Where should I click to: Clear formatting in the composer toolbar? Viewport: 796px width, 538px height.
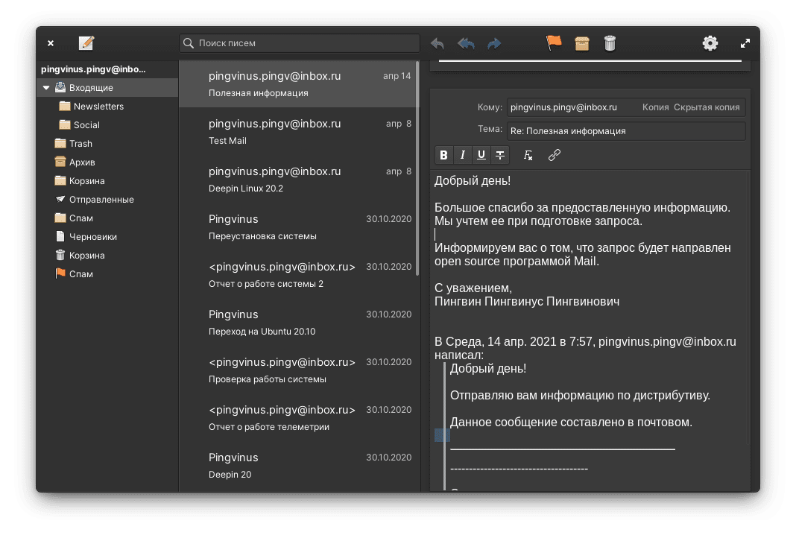[528, 155]
